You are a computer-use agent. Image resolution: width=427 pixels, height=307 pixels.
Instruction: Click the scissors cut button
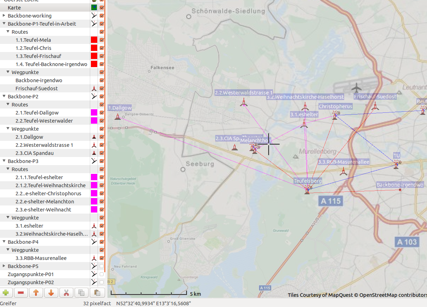click(x=66, y=293)
